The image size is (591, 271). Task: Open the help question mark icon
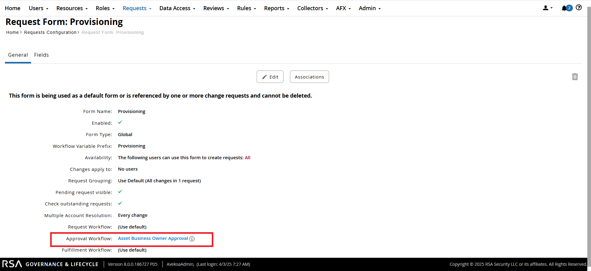579,8
